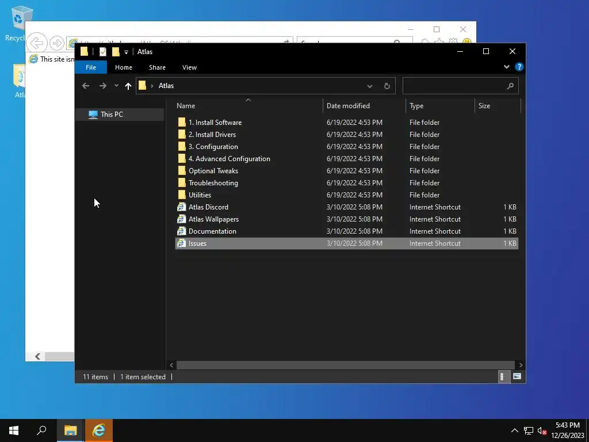Open Explorer help question mark
The height and width of the screenshot is (442, 589).
[519, 67]
